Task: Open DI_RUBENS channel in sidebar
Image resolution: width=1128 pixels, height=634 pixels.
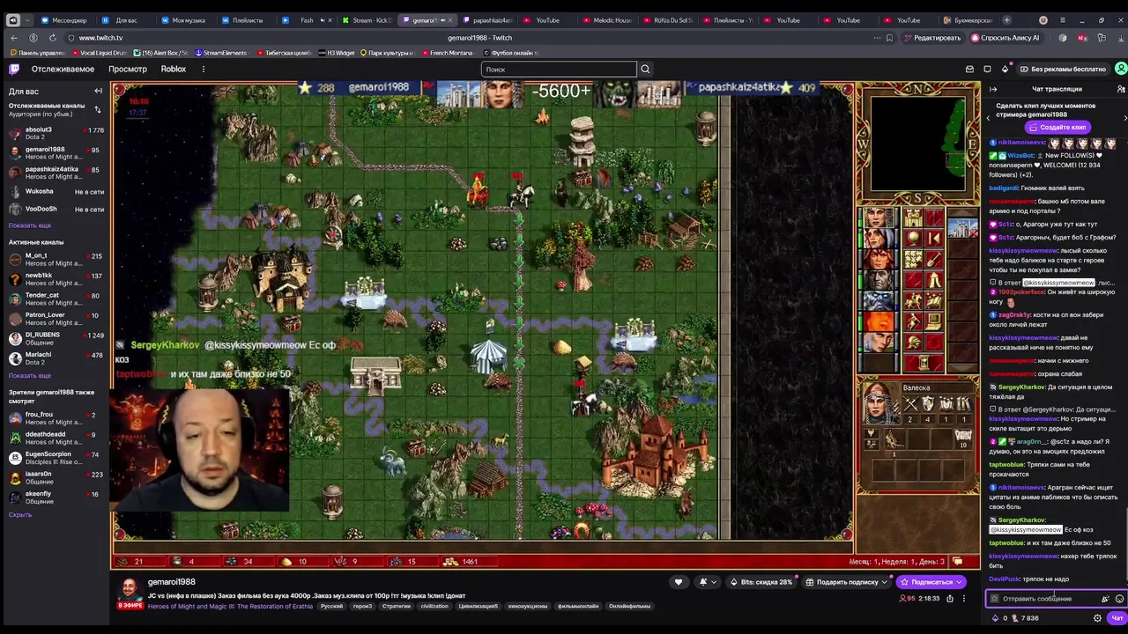Action: (x=55, y=338)
